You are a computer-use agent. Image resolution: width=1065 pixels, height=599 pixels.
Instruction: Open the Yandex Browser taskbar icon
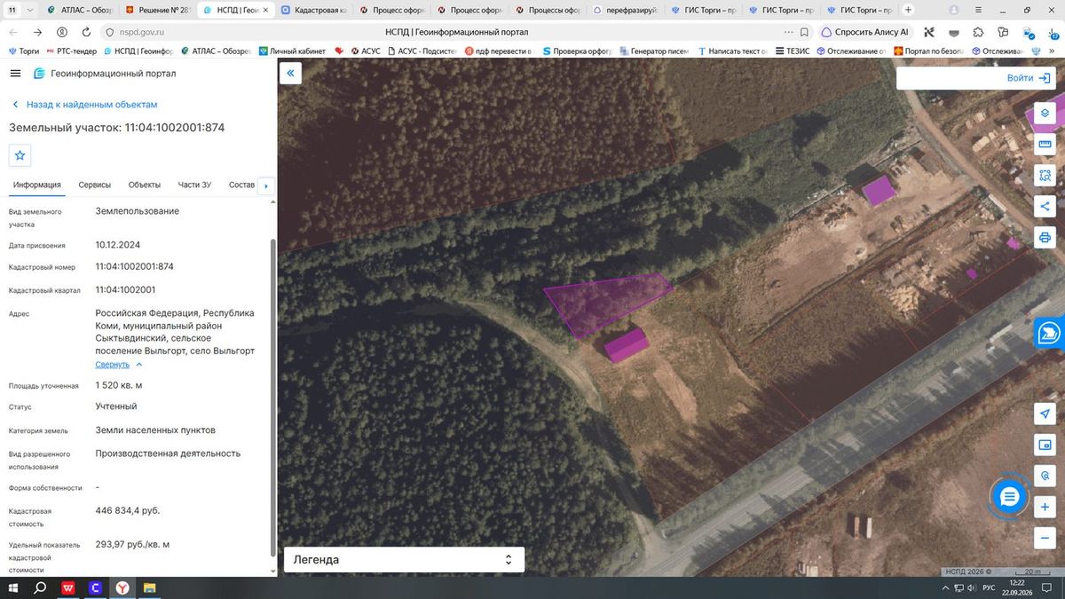click(122, 588)
